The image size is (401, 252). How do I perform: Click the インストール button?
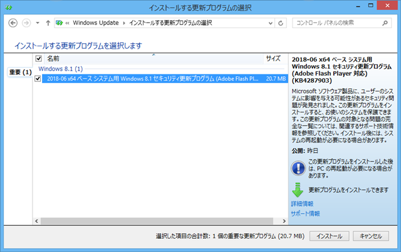click(329, 236)
